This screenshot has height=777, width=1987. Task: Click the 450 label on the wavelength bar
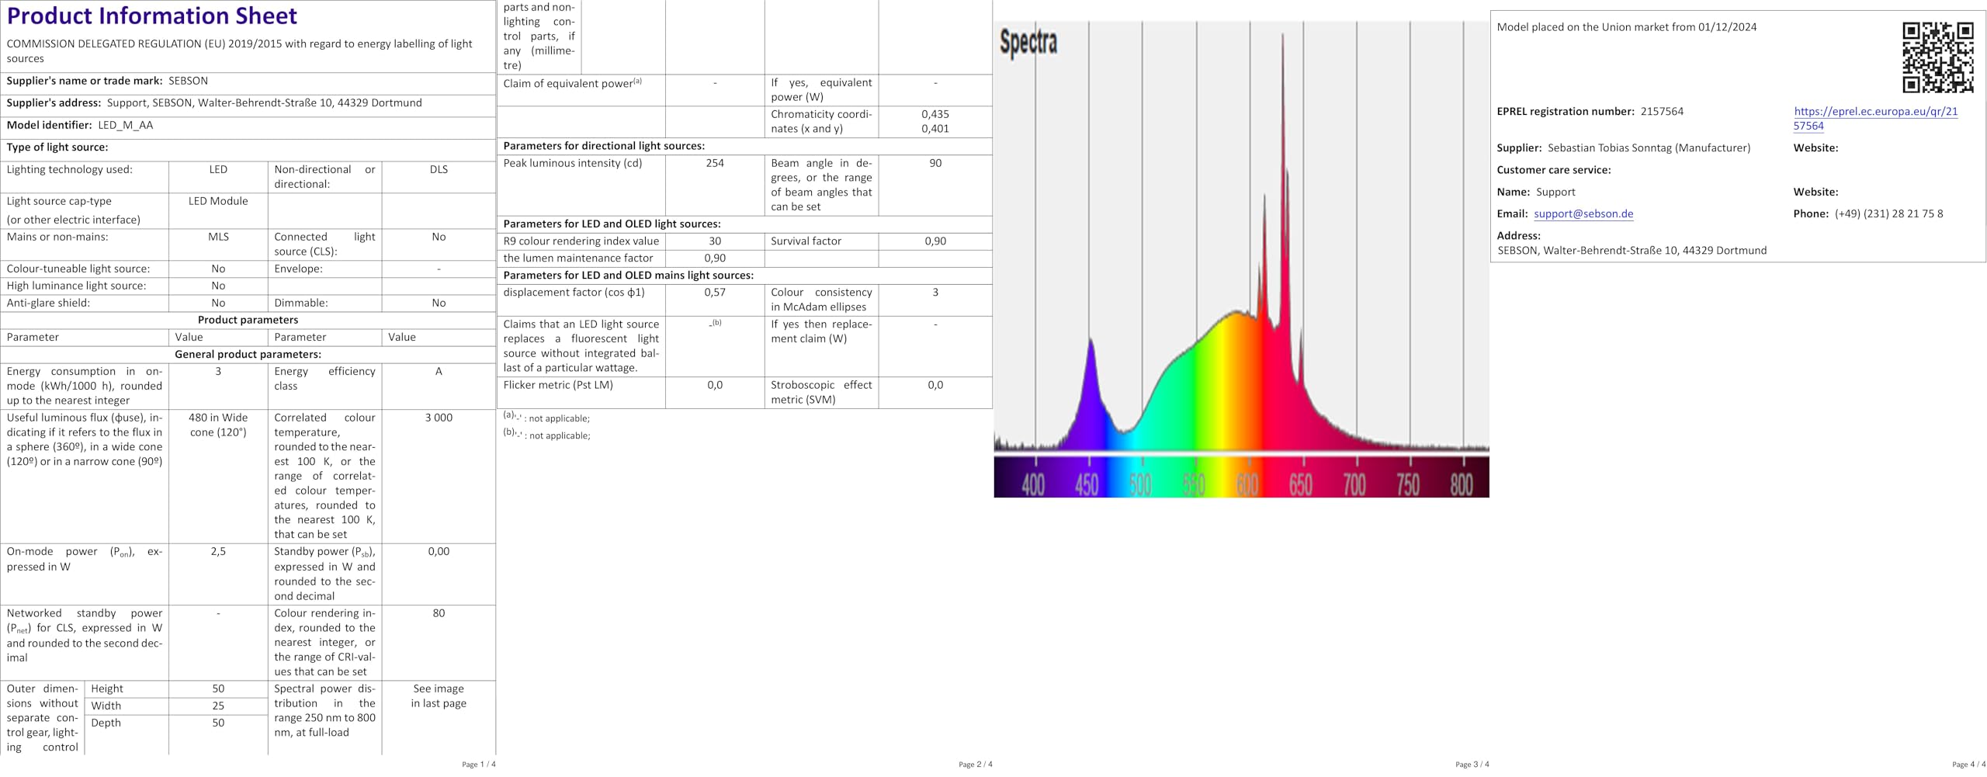pyautogui.click(x=1087, y=484)
